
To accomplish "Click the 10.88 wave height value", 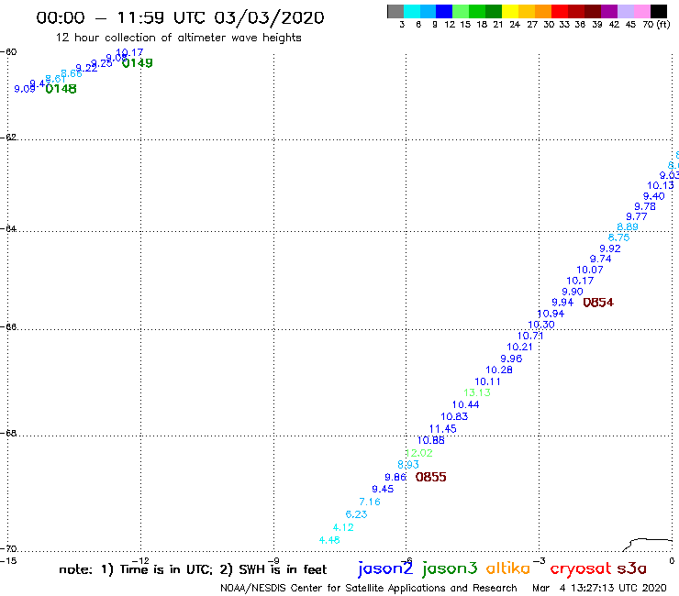I will (x=431, y=441).
